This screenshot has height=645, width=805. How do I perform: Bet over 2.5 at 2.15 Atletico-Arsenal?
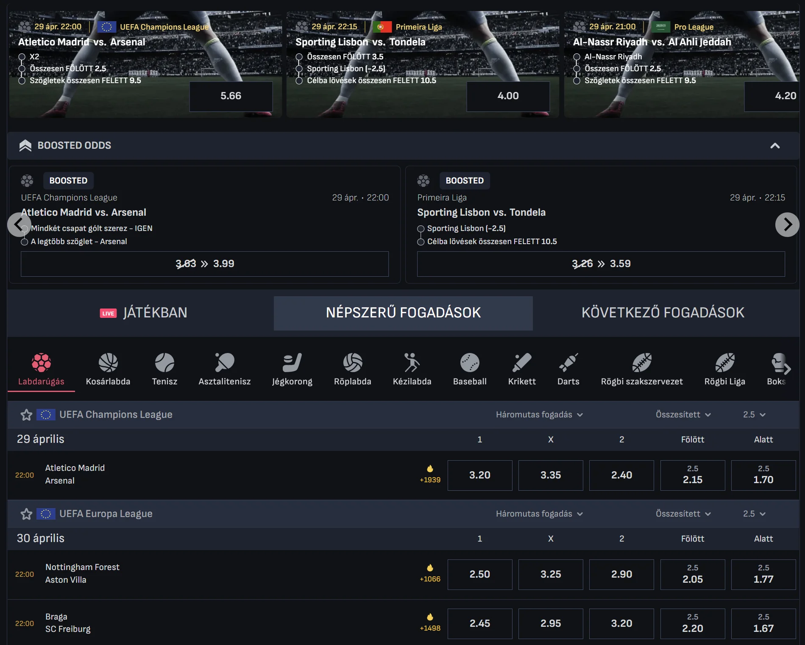[693, 475]
